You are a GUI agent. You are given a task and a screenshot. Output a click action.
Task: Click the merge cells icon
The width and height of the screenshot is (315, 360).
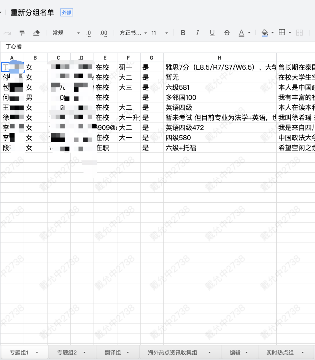(299, 33)
